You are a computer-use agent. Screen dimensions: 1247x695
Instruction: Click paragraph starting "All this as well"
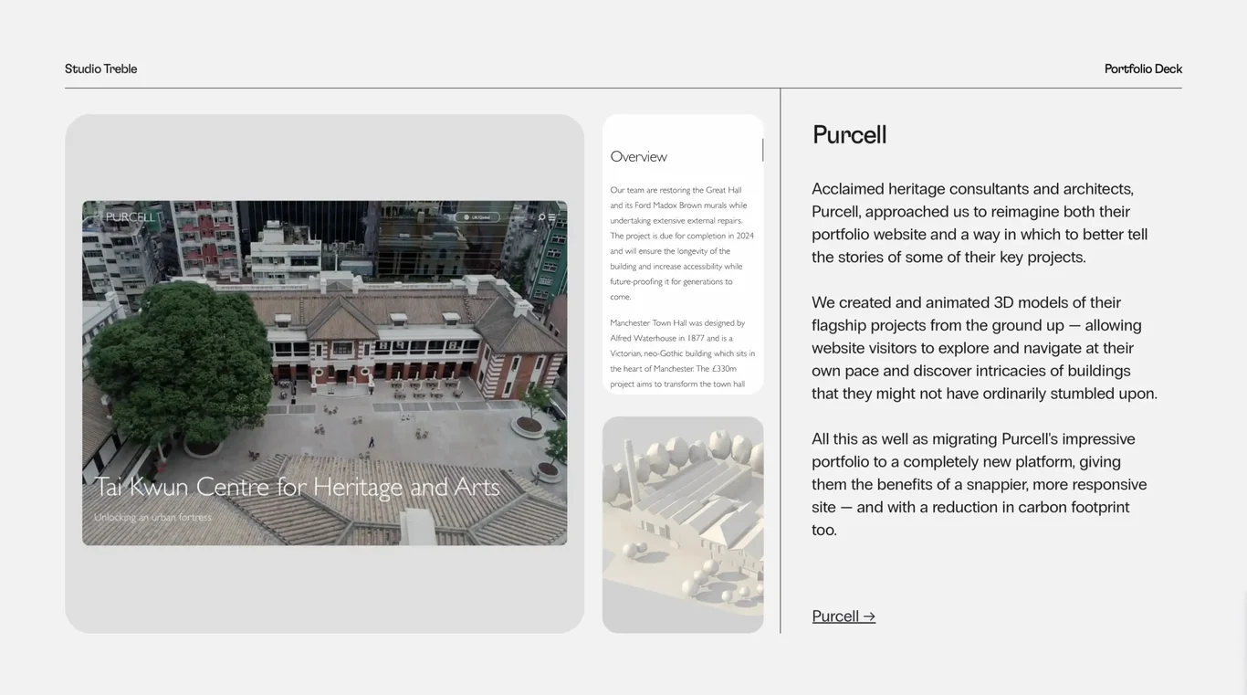980,484
